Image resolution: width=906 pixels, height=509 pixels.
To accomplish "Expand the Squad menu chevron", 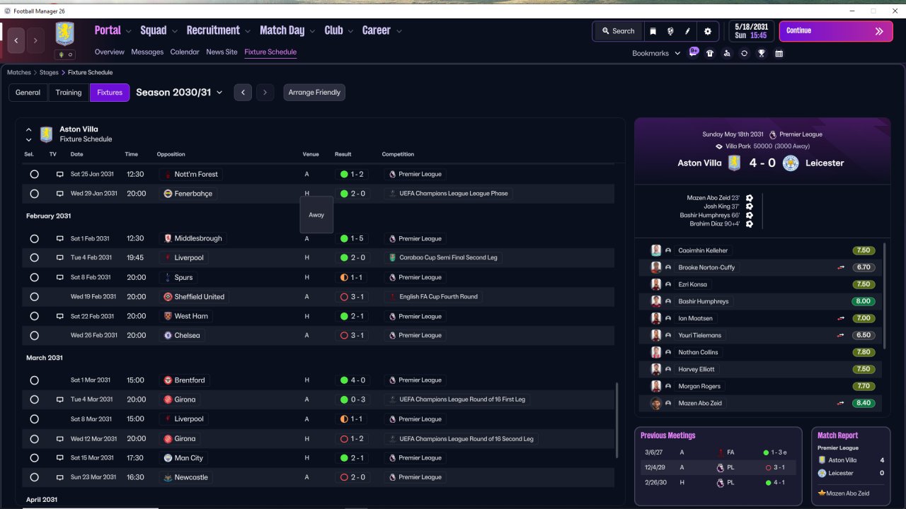I will coord(175,31).
